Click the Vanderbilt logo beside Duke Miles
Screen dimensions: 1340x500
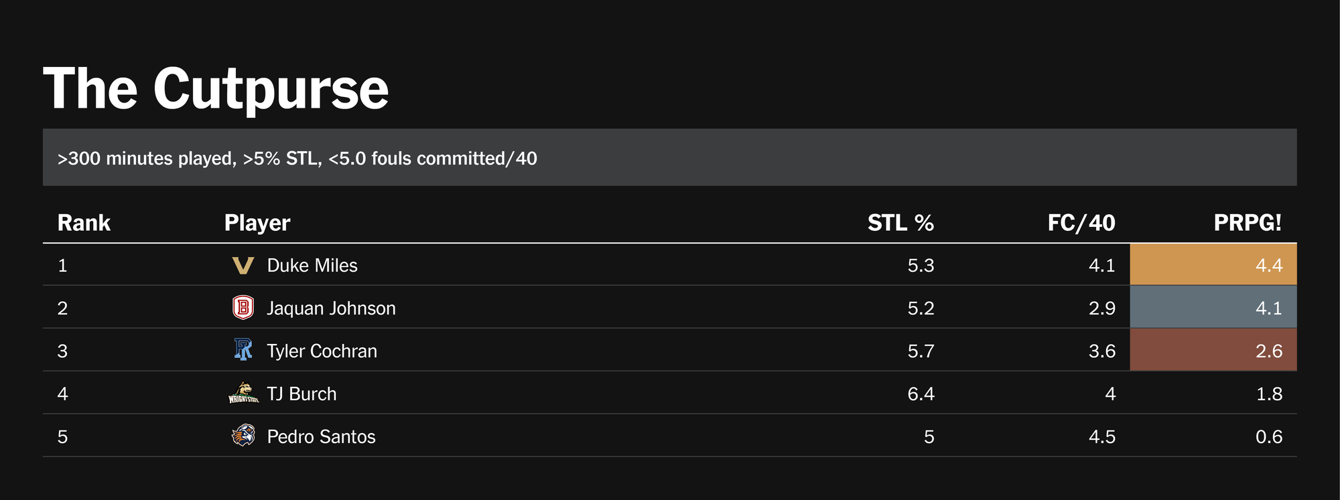[243, 266]
